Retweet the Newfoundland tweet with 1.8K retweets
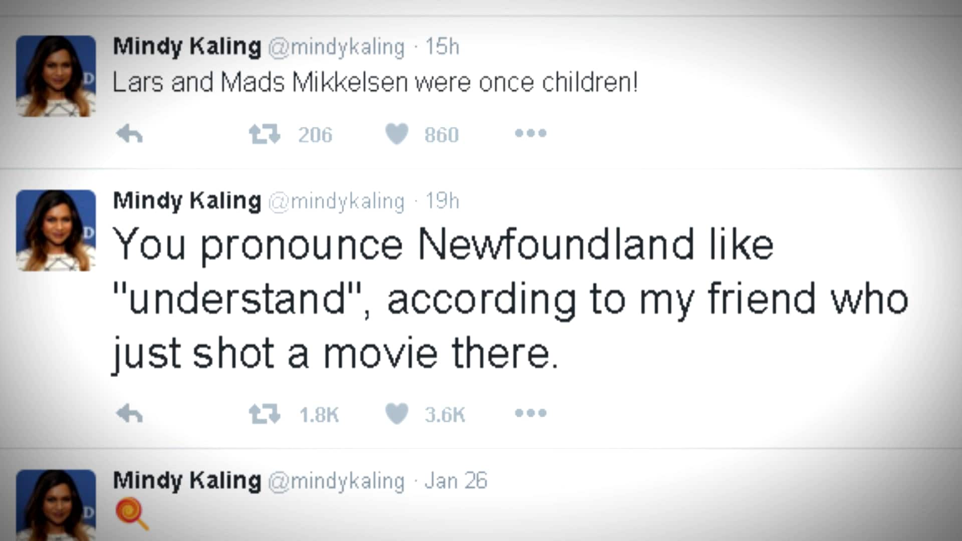This screenshot has height=541, width=962. pos(265,414)
